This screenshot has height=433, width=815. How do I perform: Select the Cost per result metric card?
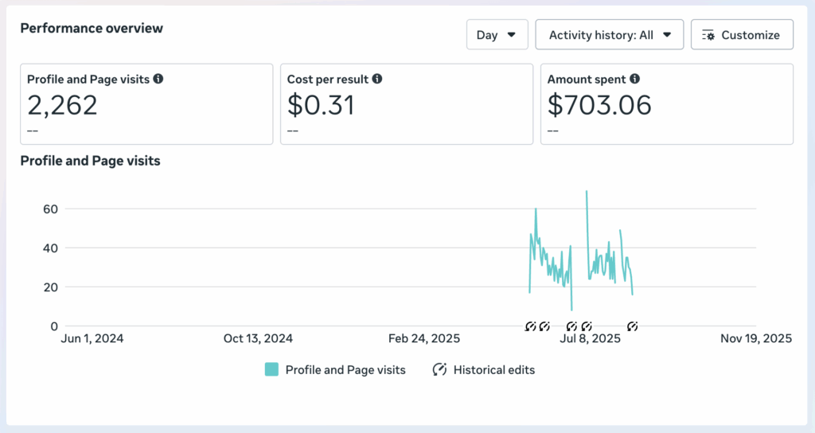pos(407,104)
